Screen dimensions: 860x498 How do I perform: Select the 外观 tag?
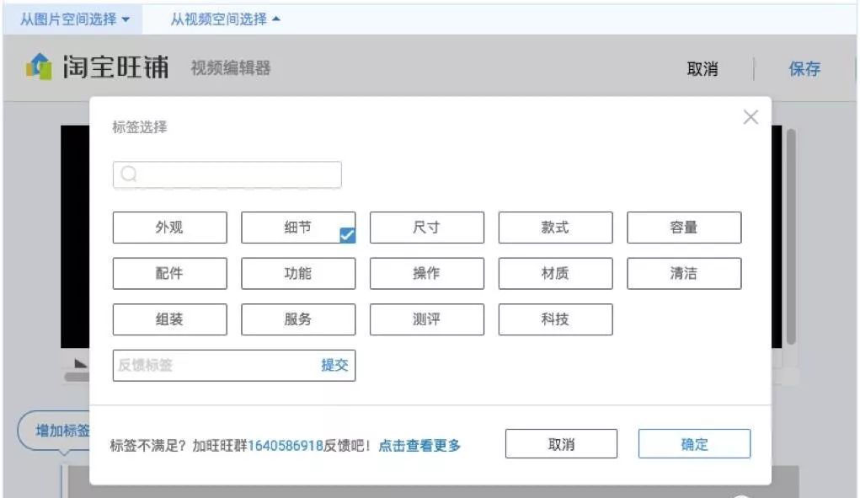pyautogui.click(x=168, y=227)
